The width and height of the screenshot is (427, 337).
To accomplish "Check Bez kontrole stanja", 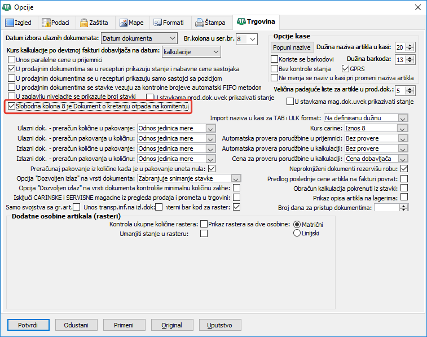I will coord(275,68).
